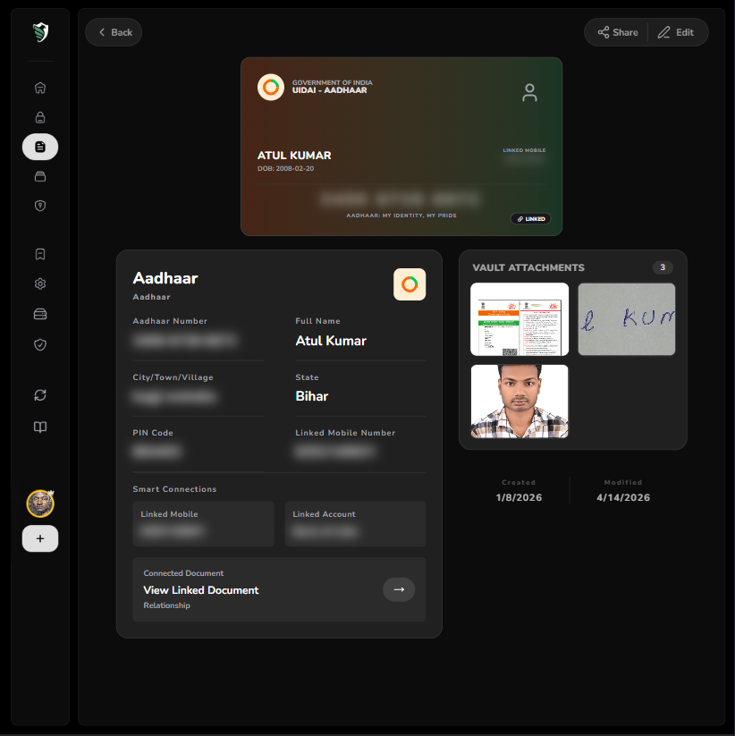Select the highlighted documents icon in sidebar

click(40, 147)
